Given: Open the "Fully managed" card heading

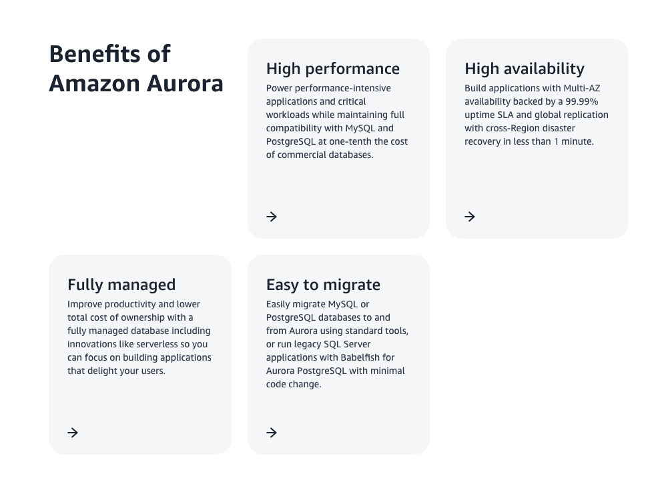Looking at the screenshot, I should pos(121,285).
